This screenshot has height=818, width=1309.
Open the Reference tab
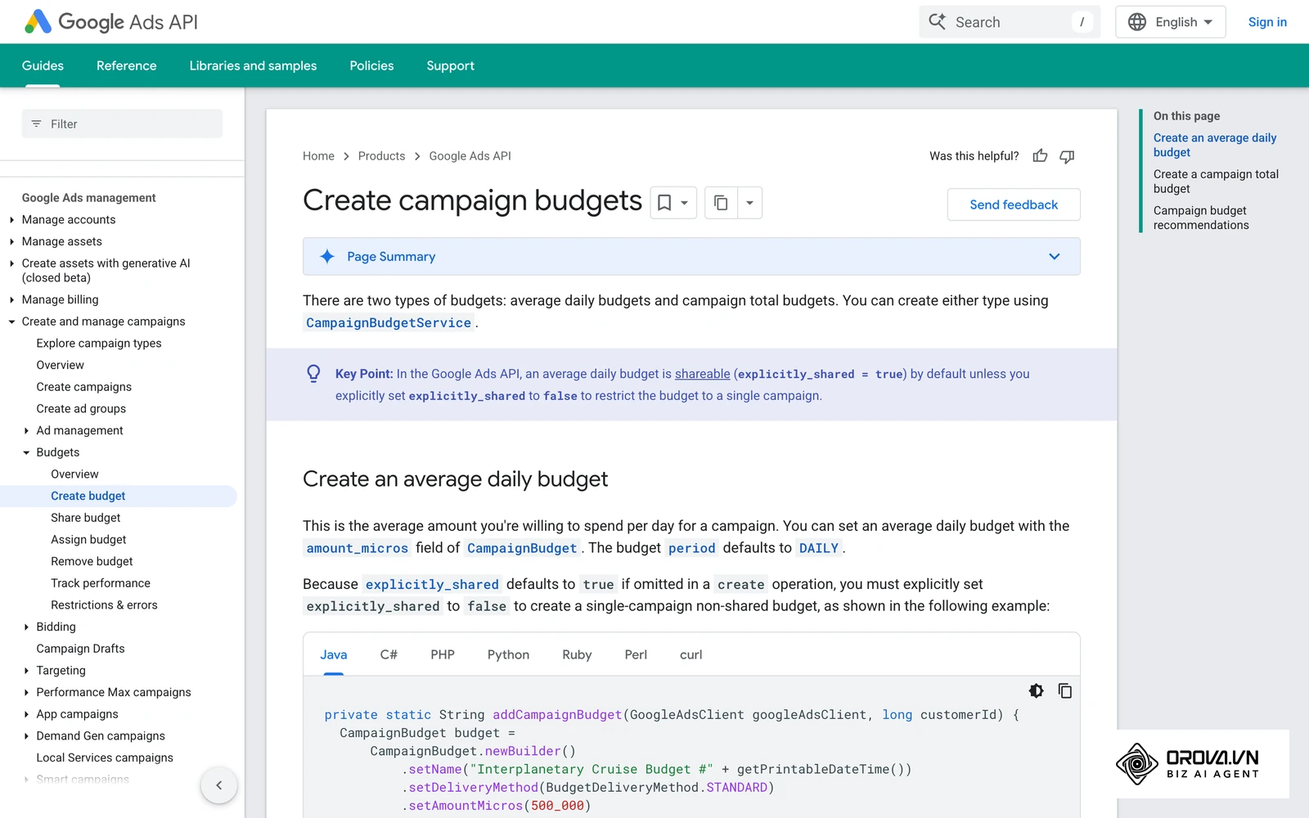pyautogui.click(x=126, y=65)
